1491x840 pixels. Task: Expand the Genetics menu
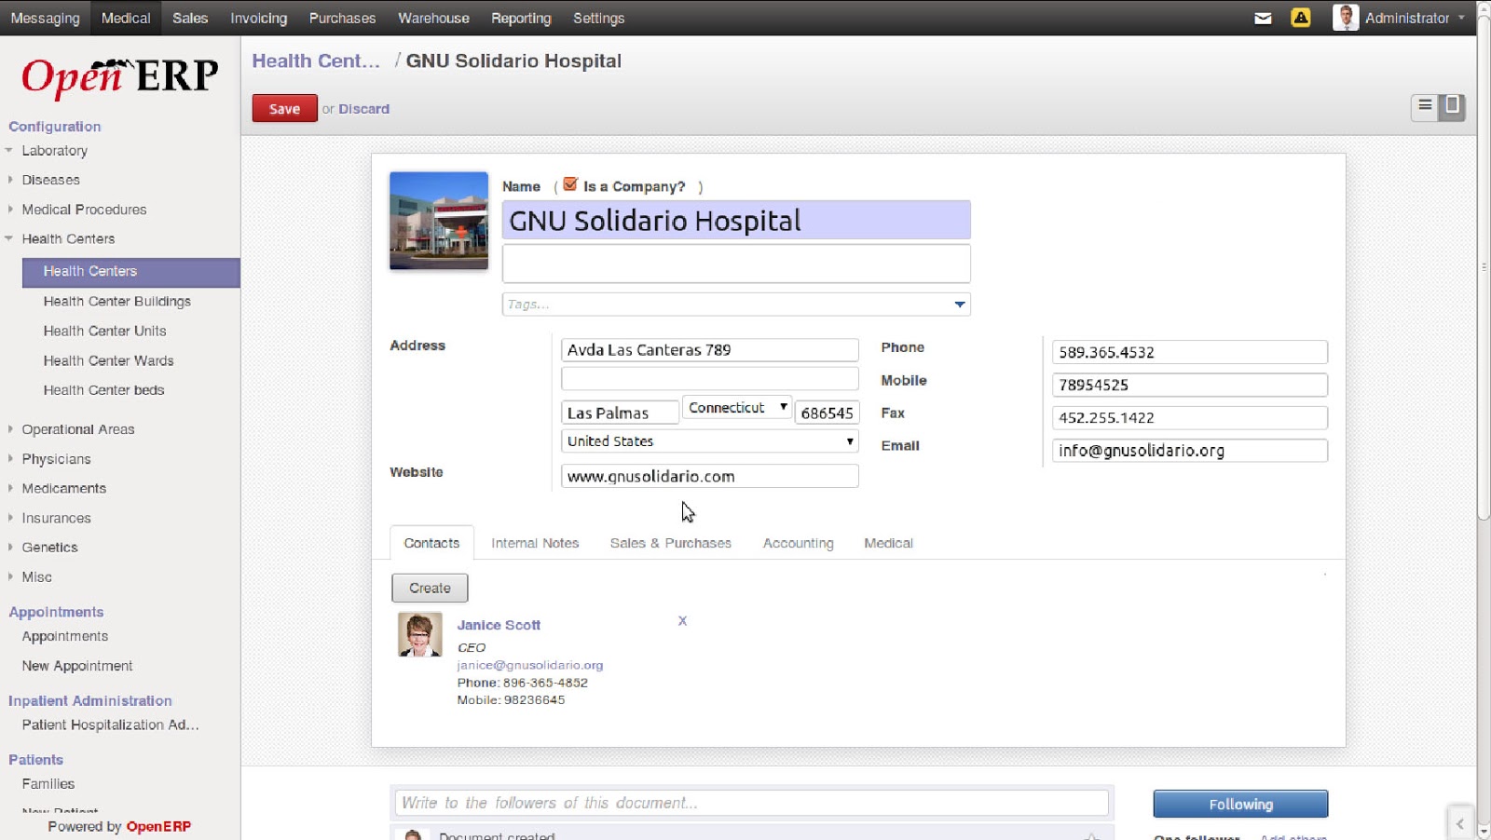49,548
